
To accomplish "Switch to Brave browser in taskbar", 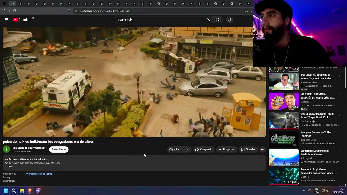I will (x=30, y=191).
